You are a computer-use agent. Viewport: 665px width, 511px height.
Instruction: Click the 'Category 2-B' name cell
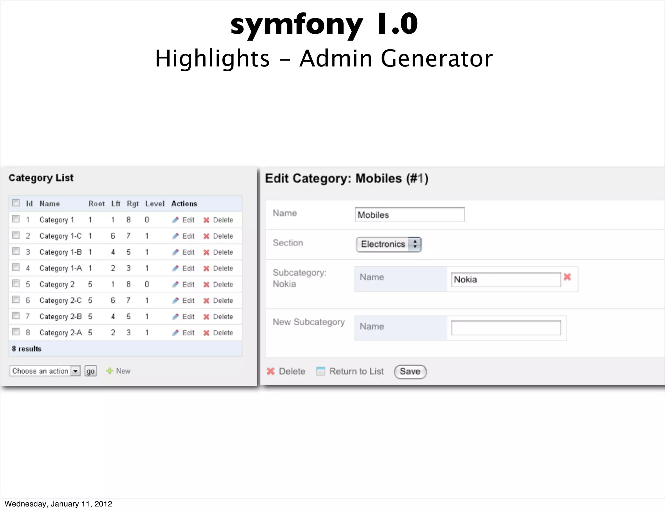tap(60, 316)
